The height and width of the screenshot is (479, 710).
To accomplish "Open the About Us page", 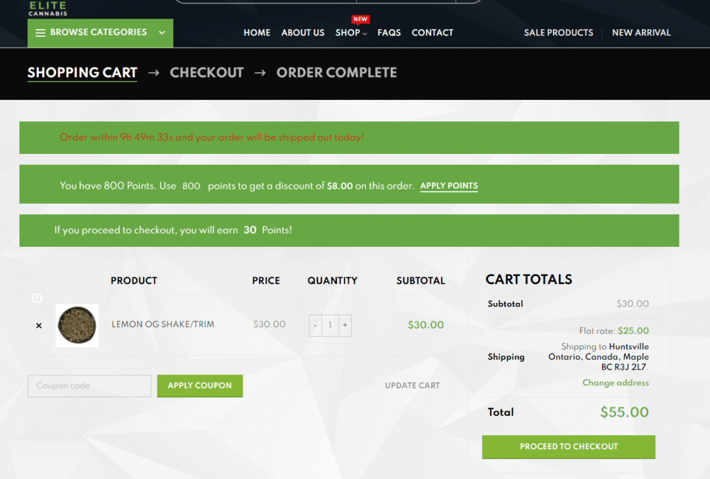I will click(302, 33).
